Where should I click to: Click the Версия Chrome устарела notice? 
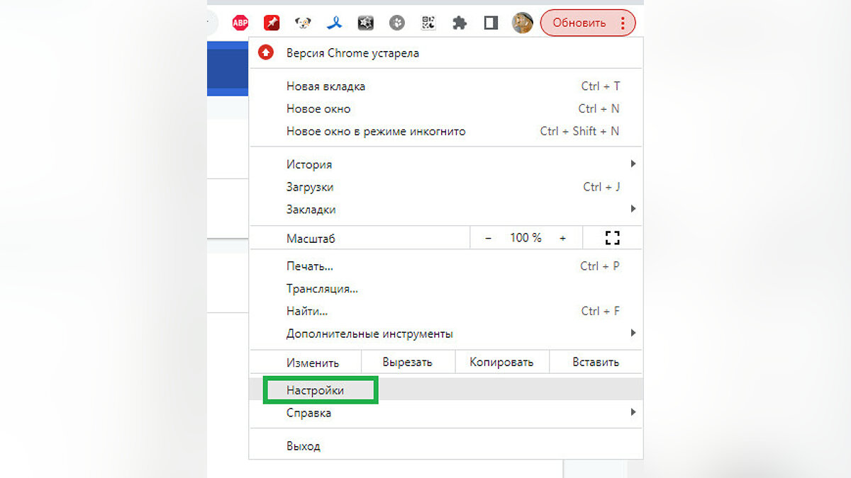[352, 53]
